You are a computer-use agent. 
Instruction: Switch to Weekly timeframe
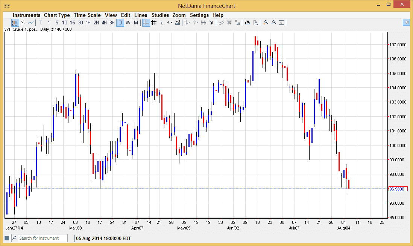[x=128, y=22]
